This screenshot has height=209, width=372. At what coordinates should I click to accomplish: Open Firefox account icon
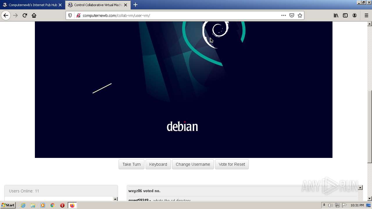coord(355,15)
